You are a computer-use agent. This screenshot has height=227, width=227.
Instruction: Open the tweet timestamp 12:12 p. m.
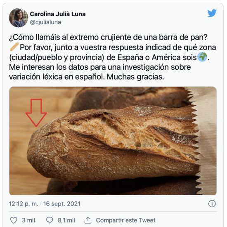click(x=24, y=204)
